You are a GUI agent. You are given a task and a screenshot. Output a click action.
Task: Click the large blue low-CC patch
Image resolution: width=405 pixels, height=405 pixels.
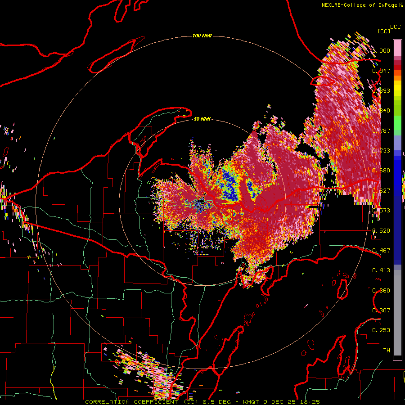click(231, 186)
